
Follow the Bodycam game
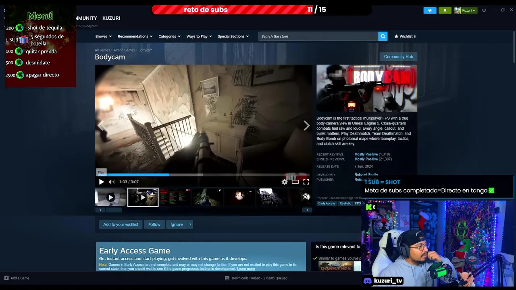pyautogui.click(x=154, y=224)
